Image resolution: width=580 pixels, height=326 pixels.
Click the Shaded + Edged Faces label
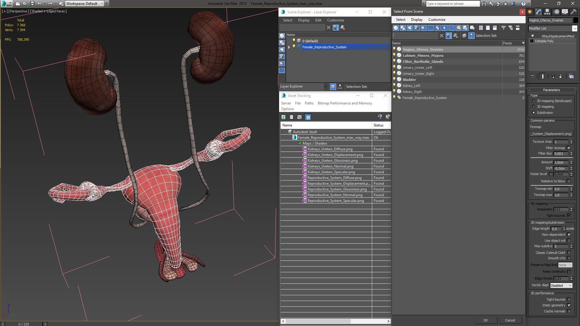click(48, 11)
